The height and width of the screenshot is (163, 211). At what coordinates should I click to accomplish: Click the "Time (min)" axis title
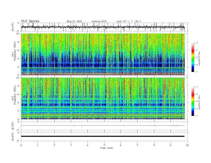[107, 148]
